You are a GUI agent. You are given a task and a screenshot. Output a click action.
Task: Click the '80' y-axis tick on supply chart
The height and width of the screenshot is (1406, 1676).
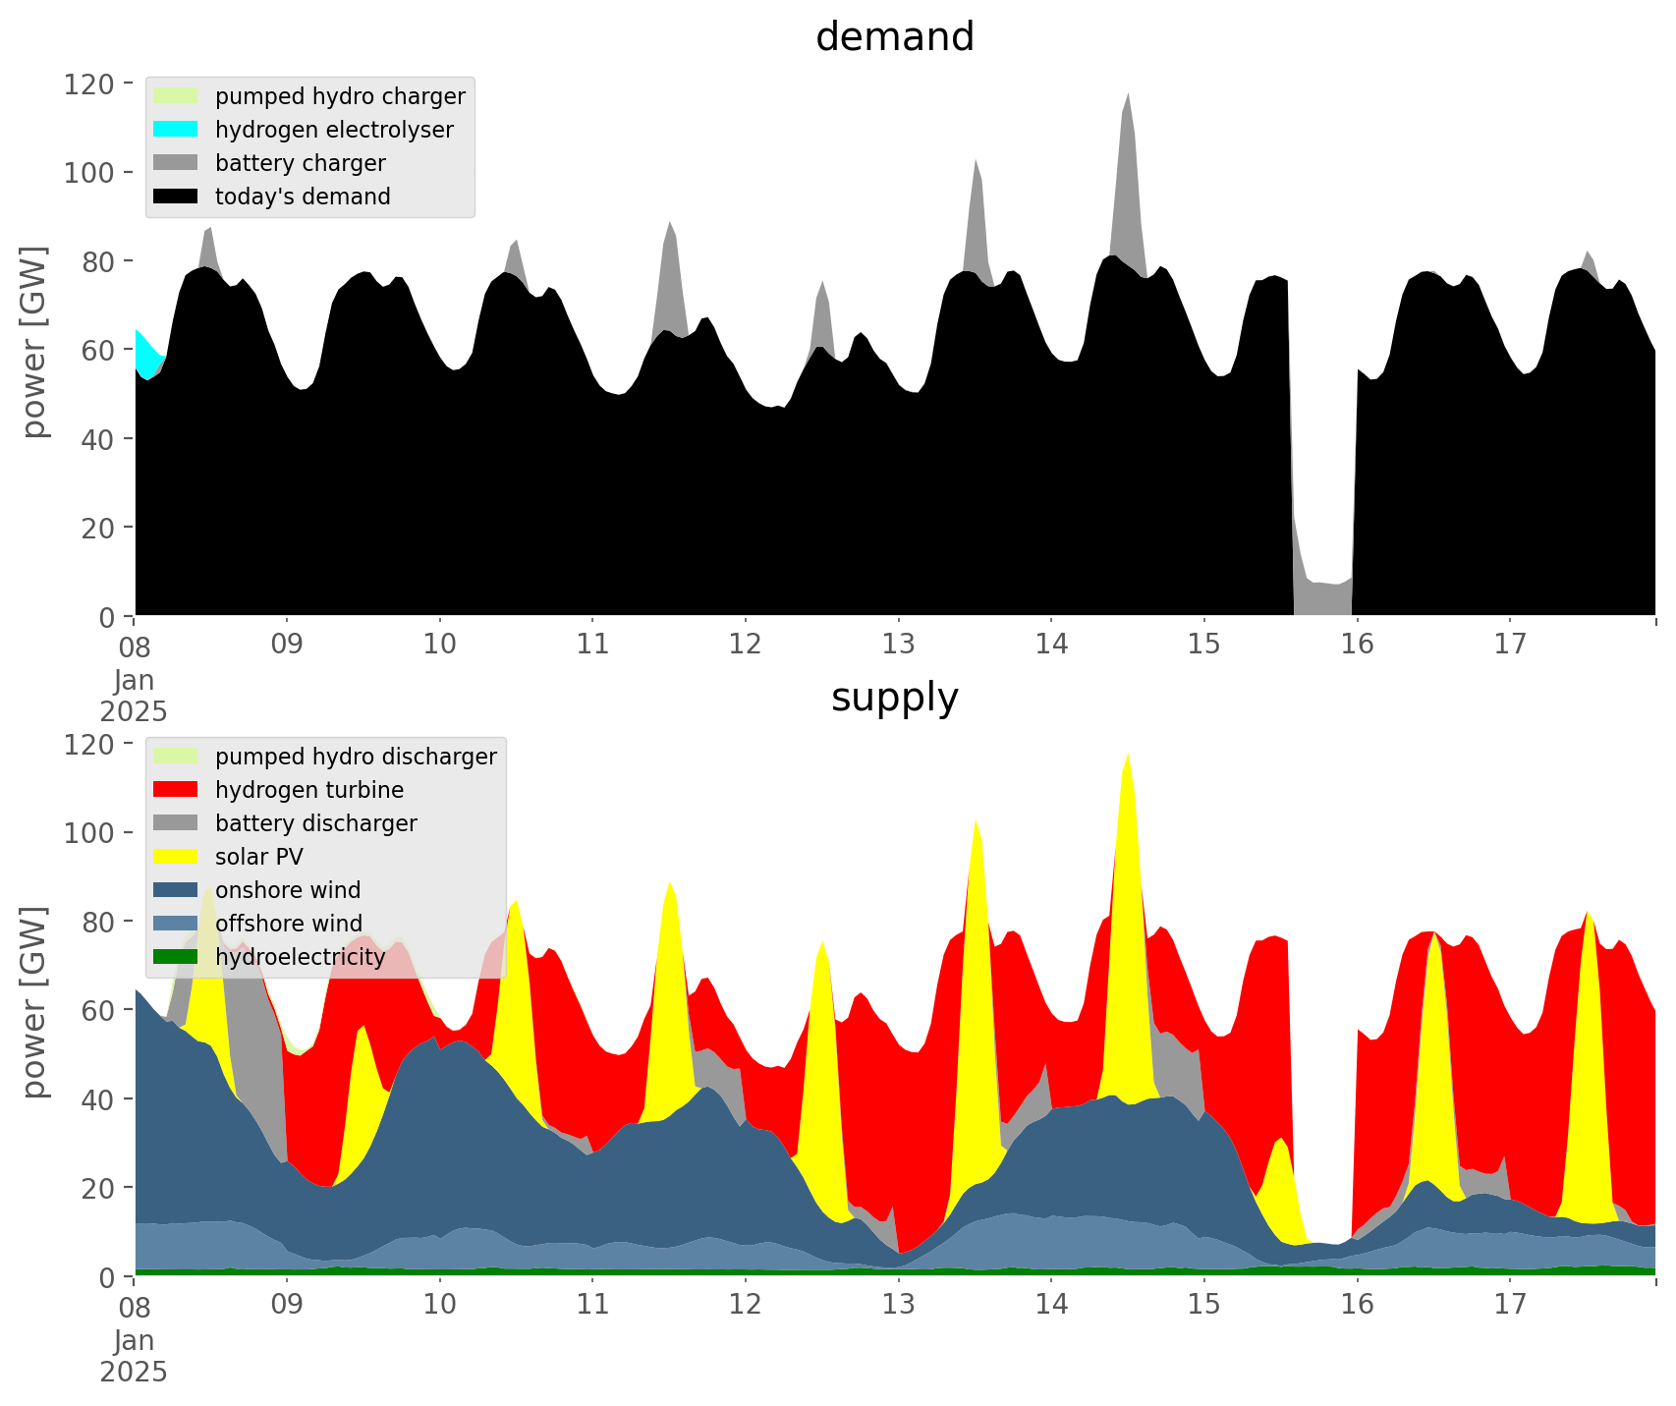(x=98, y=922)
